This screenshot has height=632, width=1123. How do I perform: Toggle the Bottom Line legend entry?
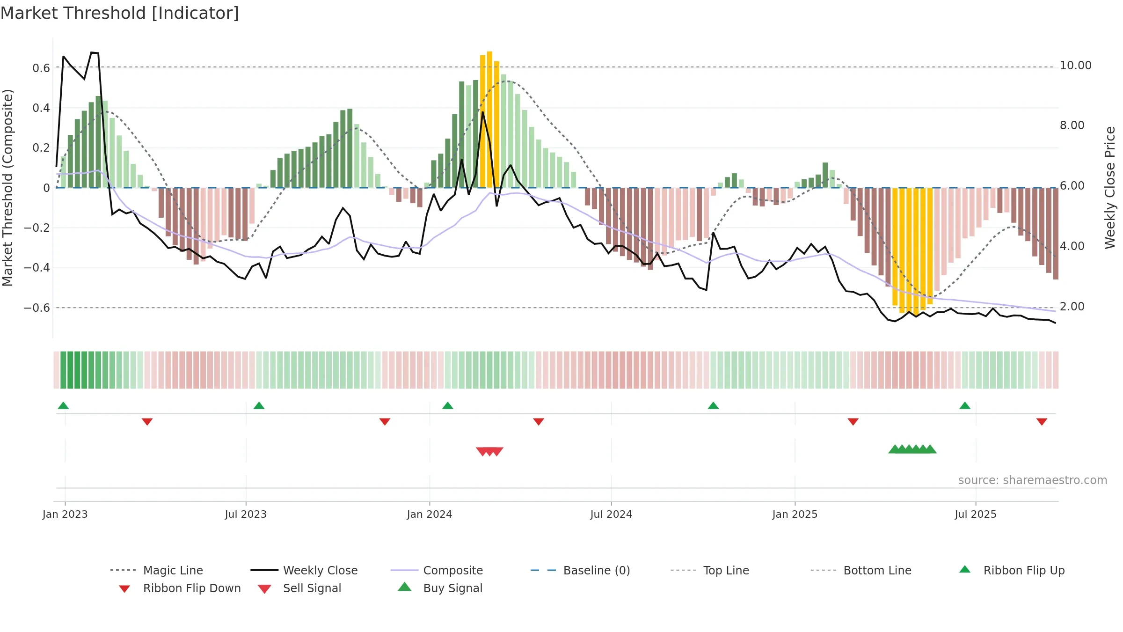coord(861,570)
